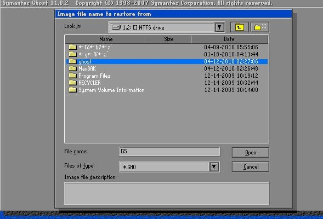Click date 04-12-2010 02:27:06

pyautogui.click(x=231, y=61)
